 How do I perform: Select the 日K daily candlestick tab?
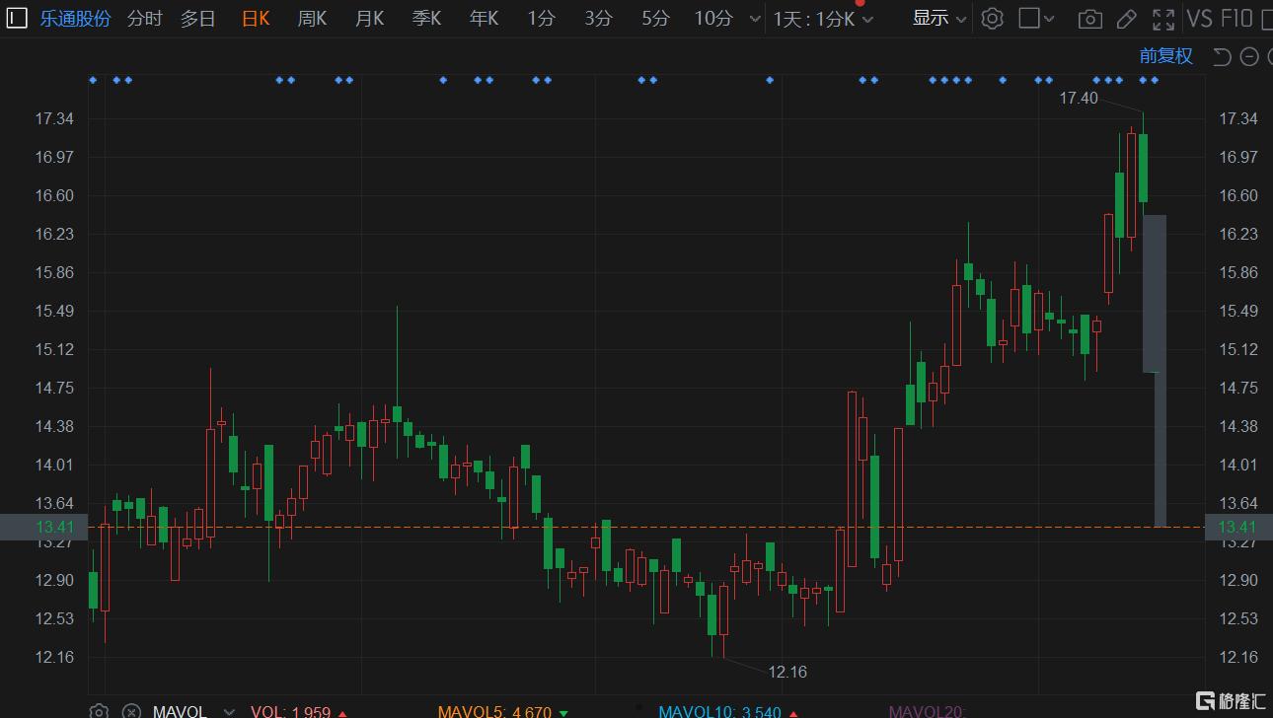coord(256,19)
